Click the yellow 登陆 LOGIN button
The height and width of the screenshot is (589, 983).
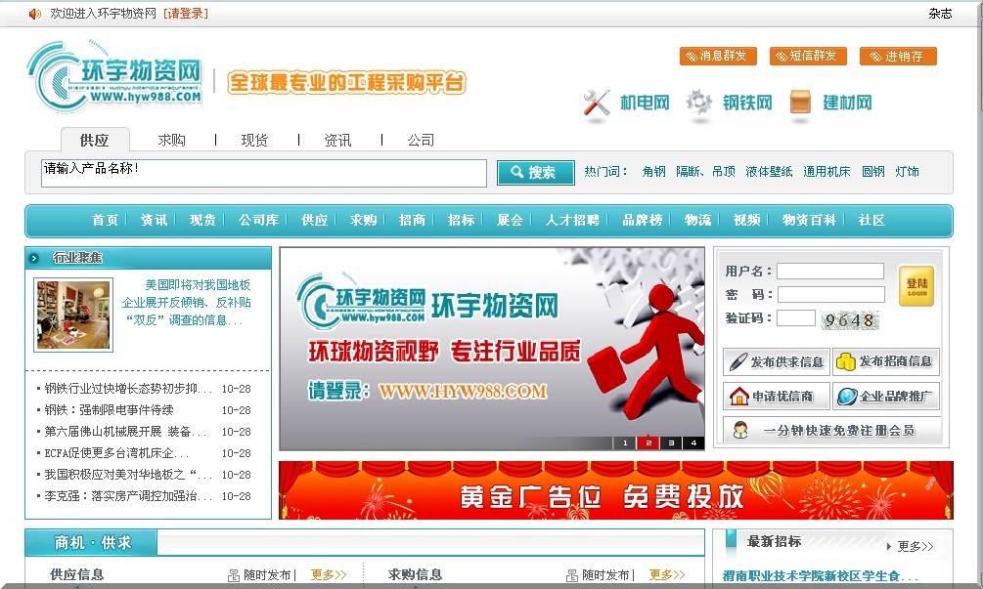(916, 285)
